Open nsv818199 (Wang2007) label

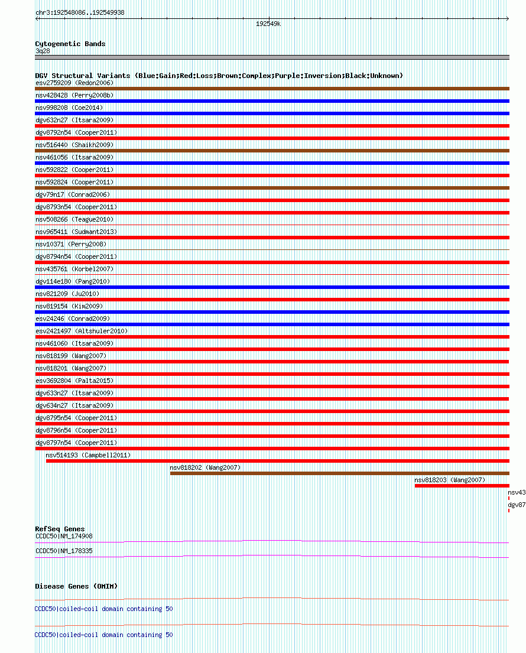[71, 356]
